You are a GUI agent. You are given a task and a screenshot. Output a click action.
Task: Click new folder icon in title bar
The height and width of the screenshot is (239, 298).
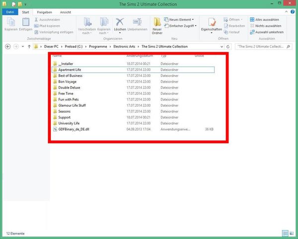[x=20, y=4]
